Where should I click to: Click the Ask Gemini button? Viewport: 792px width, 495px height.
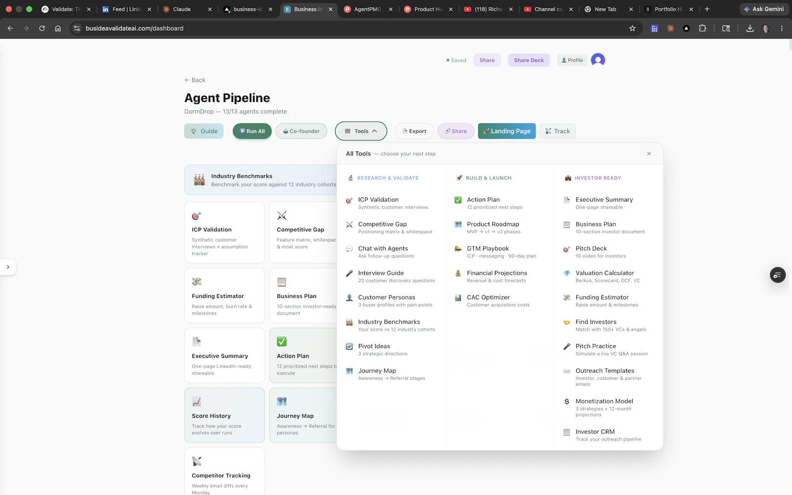tap(764, 9)
